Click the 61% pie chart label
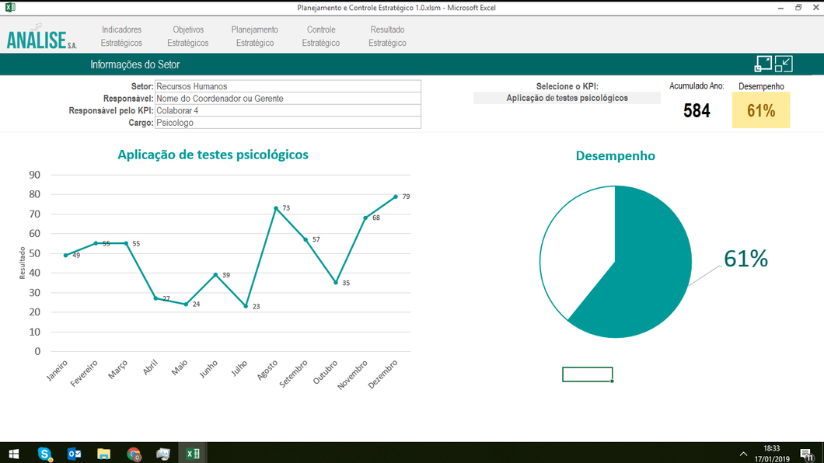The image size is (824, 463). tap(745, 258)
